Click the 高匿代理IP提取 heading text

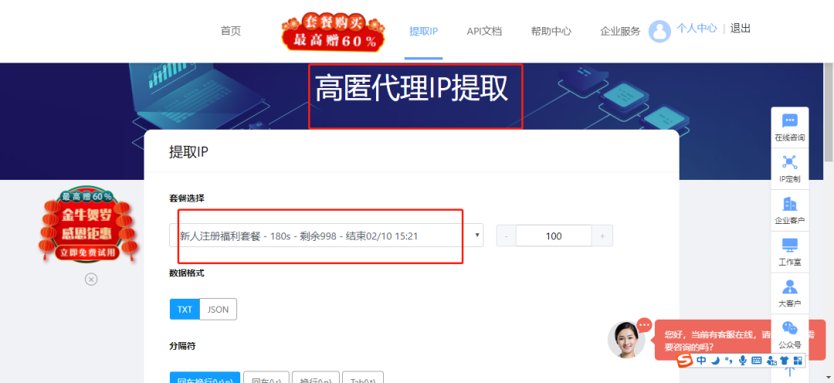[412, 88]
